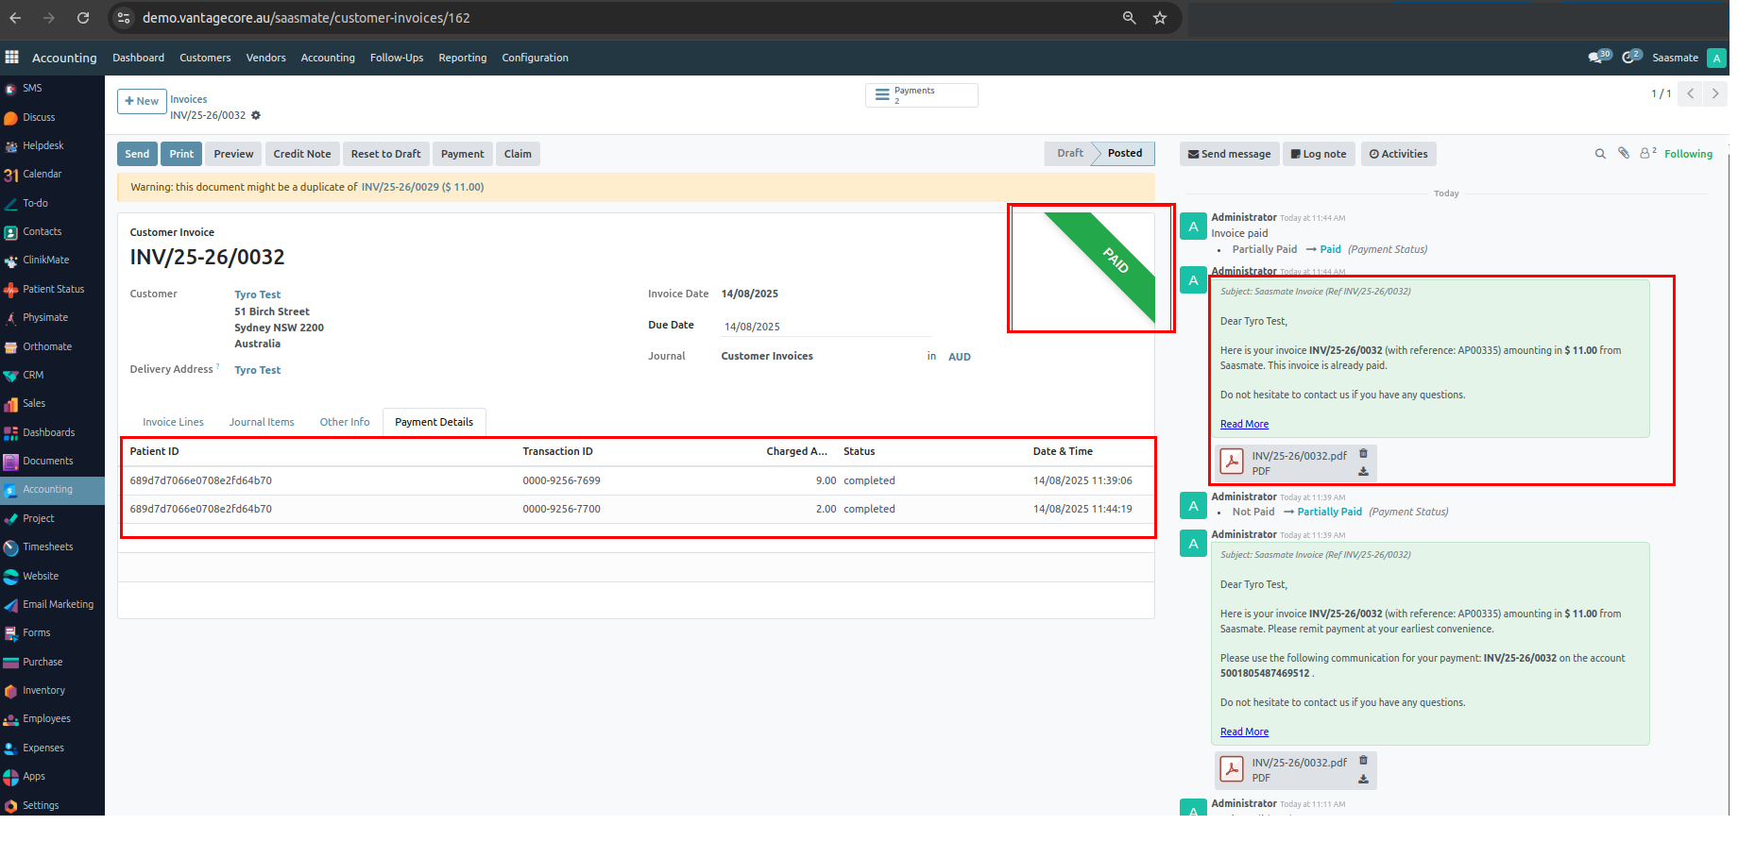Open duplicate invoice INV/25-26/0029 link
Viewport: 1755px width, 858px height.
pyautogui.click(x=400, y=187)
